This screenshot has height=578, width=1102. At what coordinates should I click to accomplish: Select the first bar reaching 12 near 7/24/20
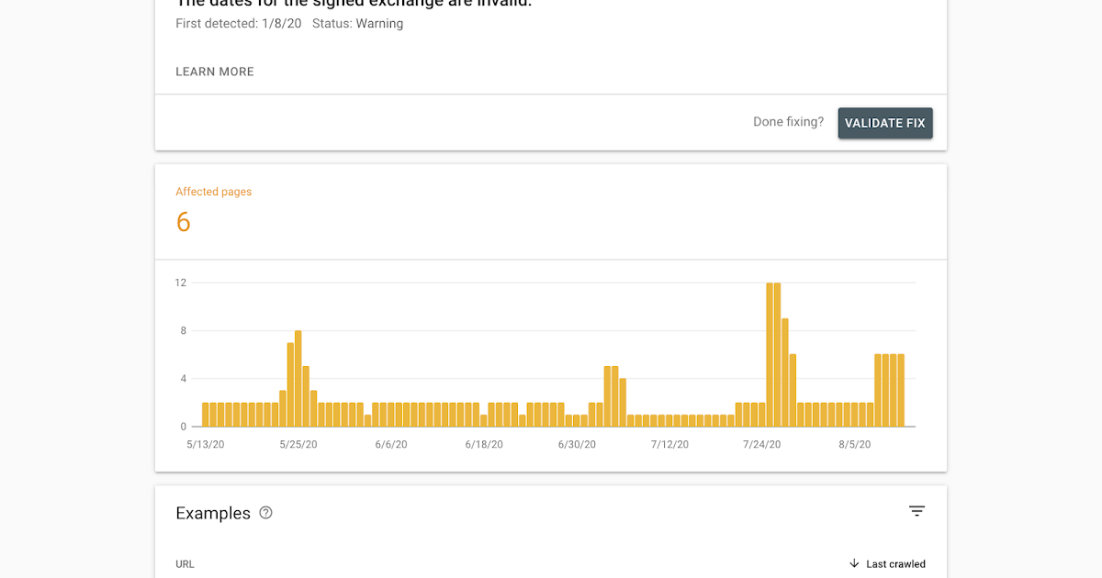coord(770,355)
